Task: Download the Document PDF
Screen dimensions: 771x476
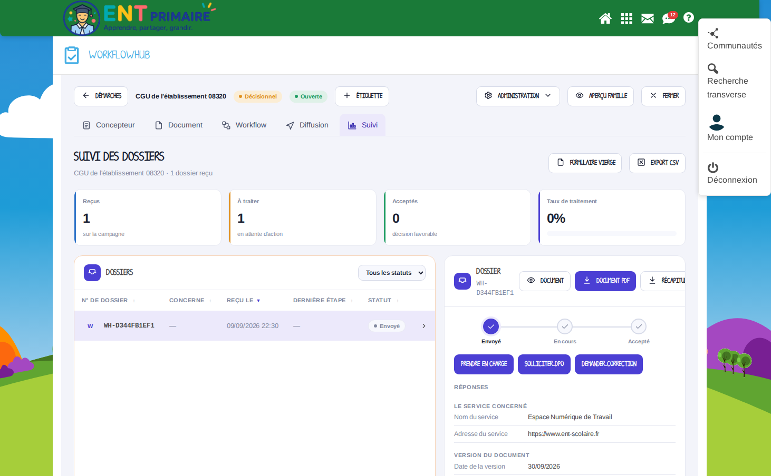Action: [605, 281]
